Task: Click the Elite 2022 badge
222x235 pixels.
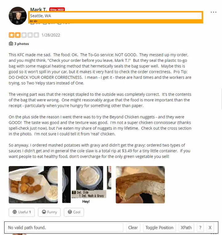Action: [57, 10]
